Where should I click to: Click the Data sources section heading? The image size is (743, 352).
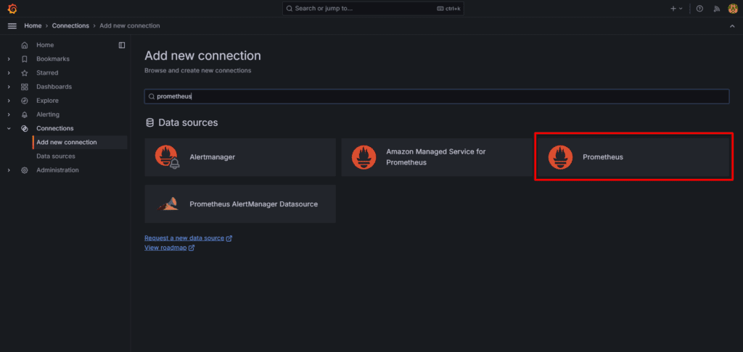(188, 123)
